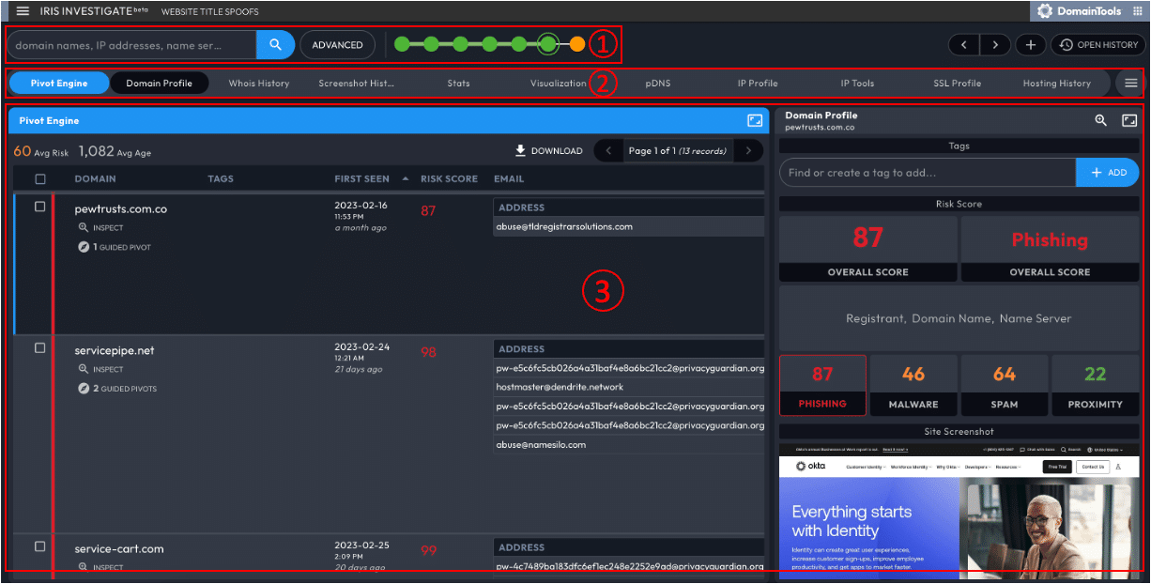Toggle the select-all checkbox in table header
Viewport: 1151px width, 584px height.
[39, 178]
